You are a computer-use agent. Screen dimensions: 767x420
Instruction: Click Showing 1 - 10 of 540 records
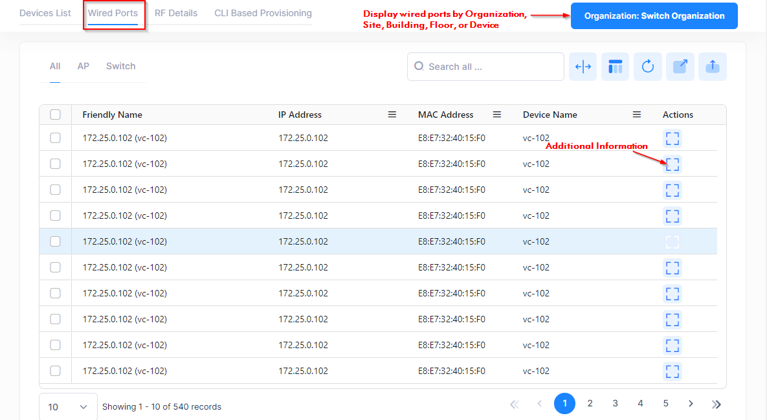161,407
